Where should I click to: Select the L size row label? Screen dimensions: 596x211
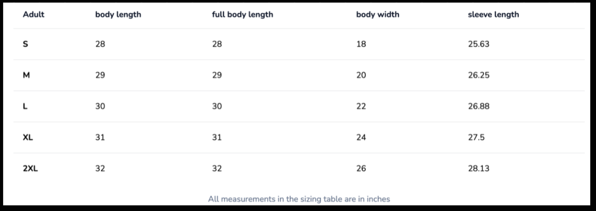pos(25,106)
